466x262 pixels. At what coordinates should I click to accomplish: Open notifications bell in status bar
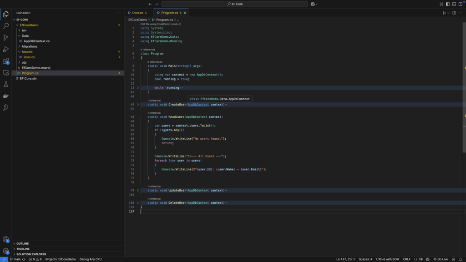[461, 259]
